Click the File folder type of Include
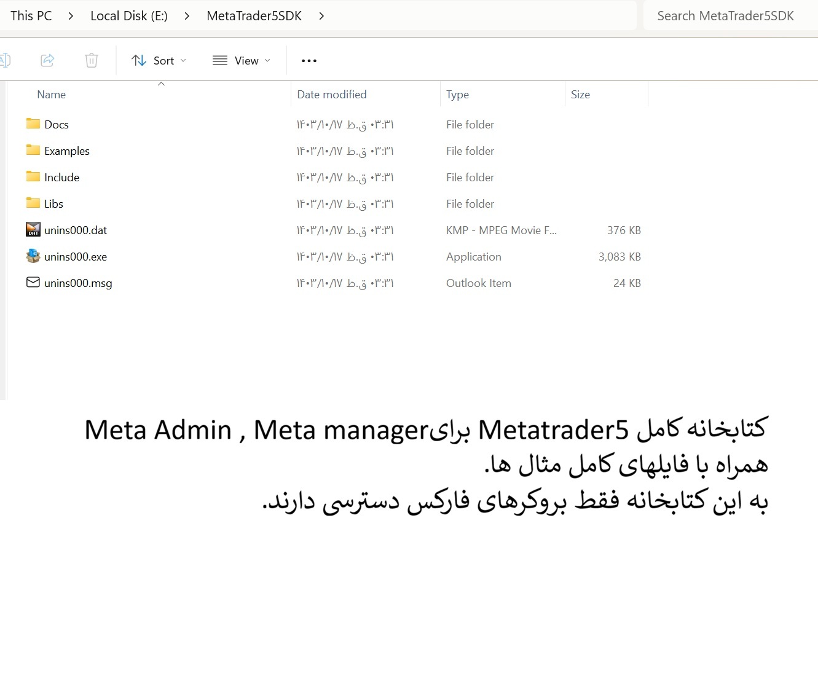The width and height of the screenshot is (818, 687). (x=470, y=177)
